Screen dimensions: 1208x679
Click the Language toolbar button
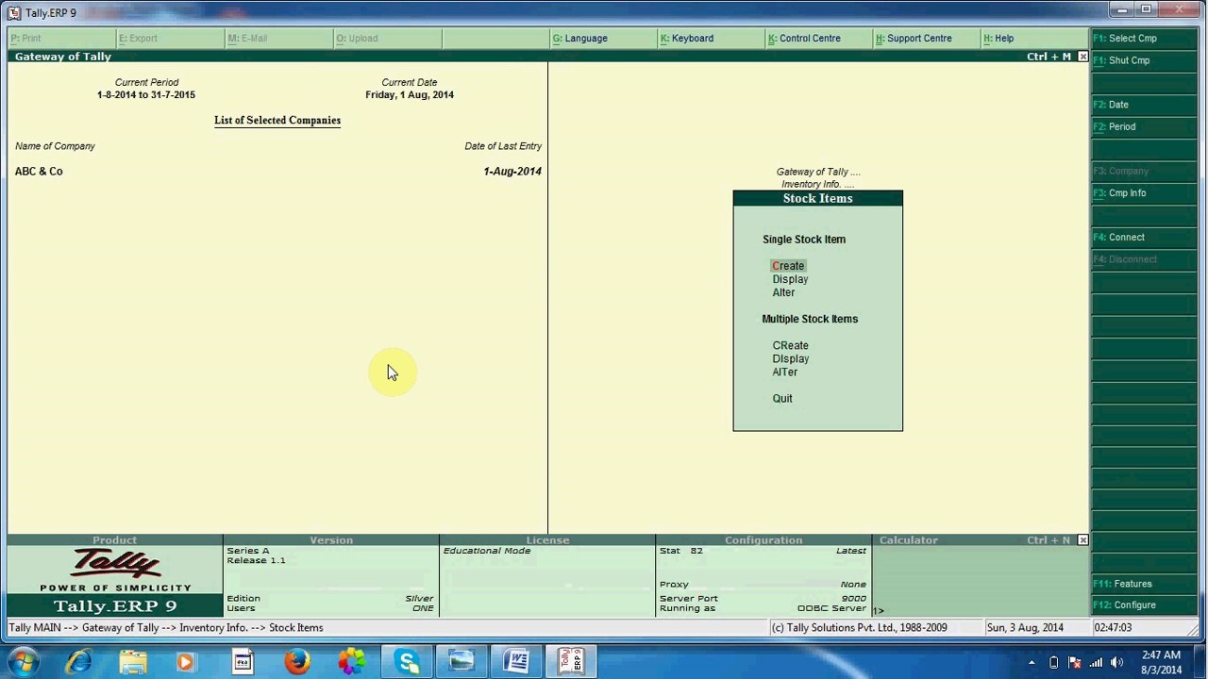[x=603, y=39]
